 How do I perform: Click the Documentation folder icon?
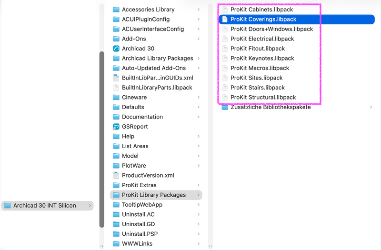point(116,117)
